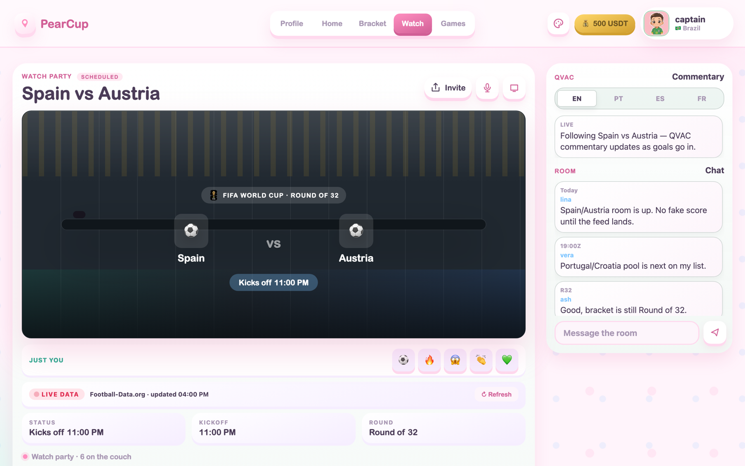Open the Profile tab

click(x=291, y=24)
